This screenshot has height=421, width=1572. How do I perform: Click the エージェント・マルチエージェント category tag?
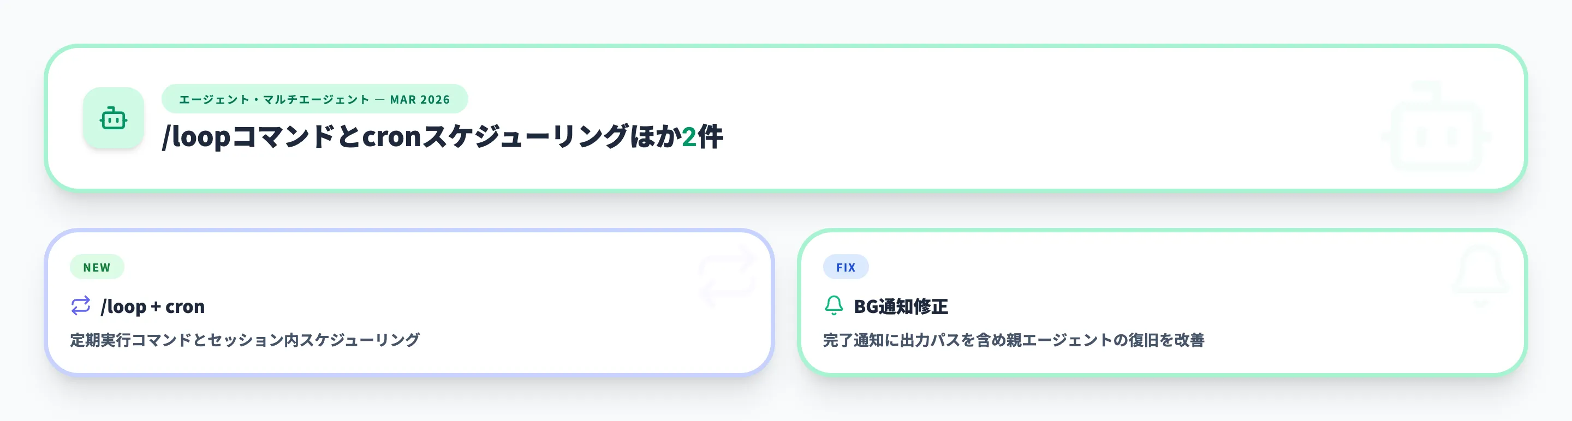(274, 99)
